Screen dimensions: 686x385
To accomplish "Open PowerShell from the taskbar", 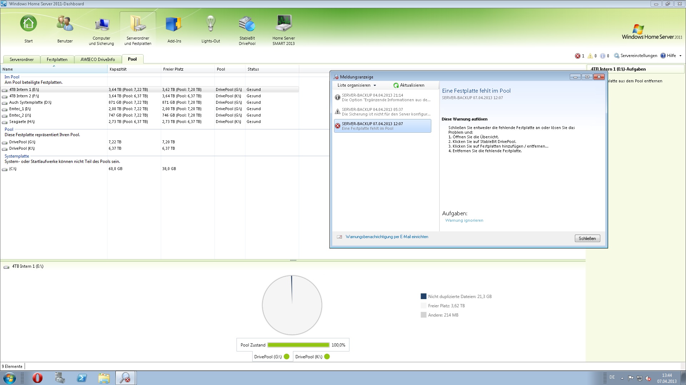I will [82, 378].
